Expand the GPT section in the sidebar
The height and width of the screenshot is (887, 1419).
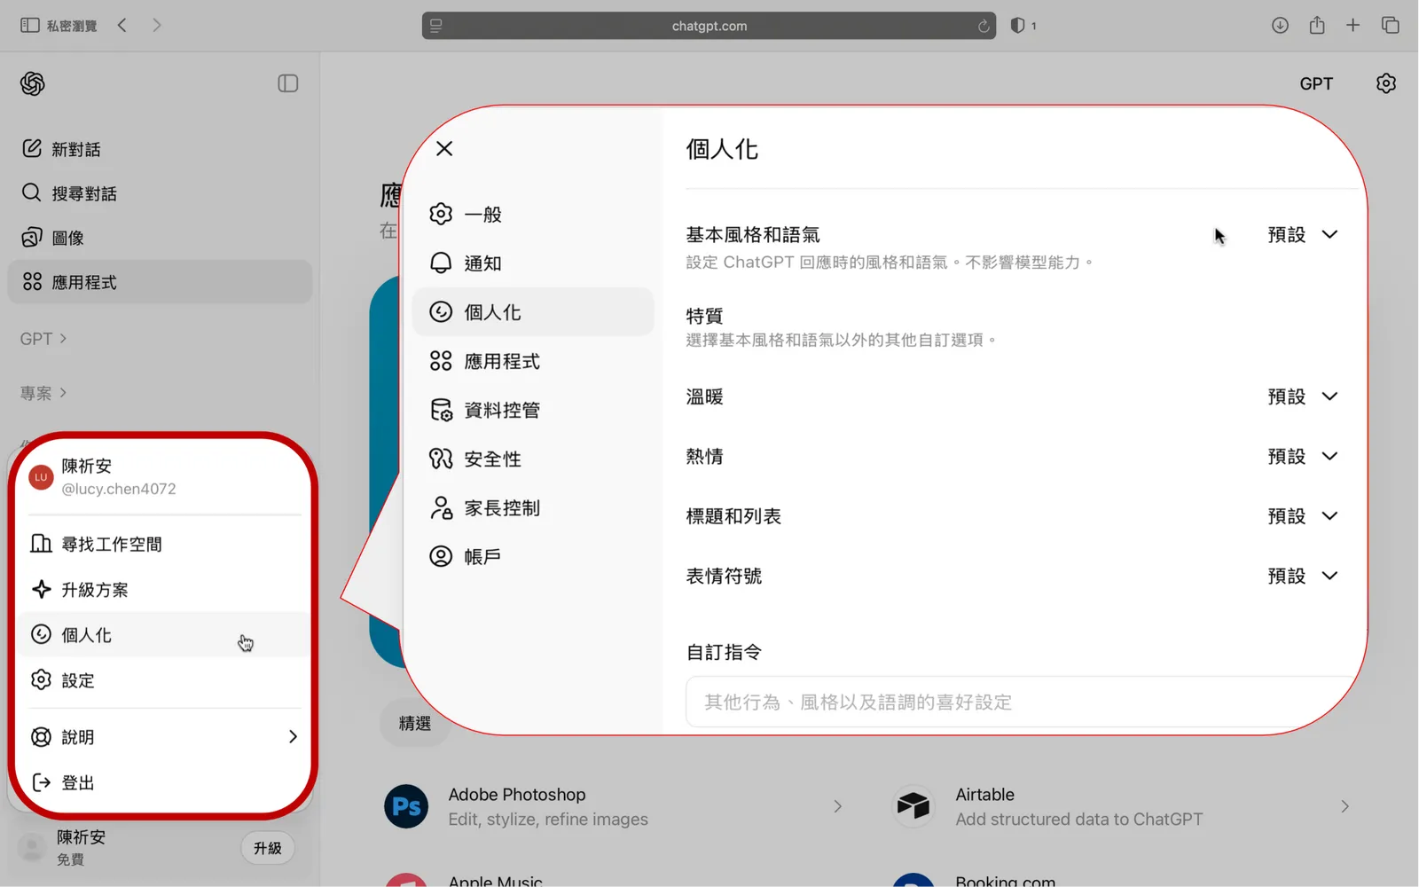tap(43, 338)
